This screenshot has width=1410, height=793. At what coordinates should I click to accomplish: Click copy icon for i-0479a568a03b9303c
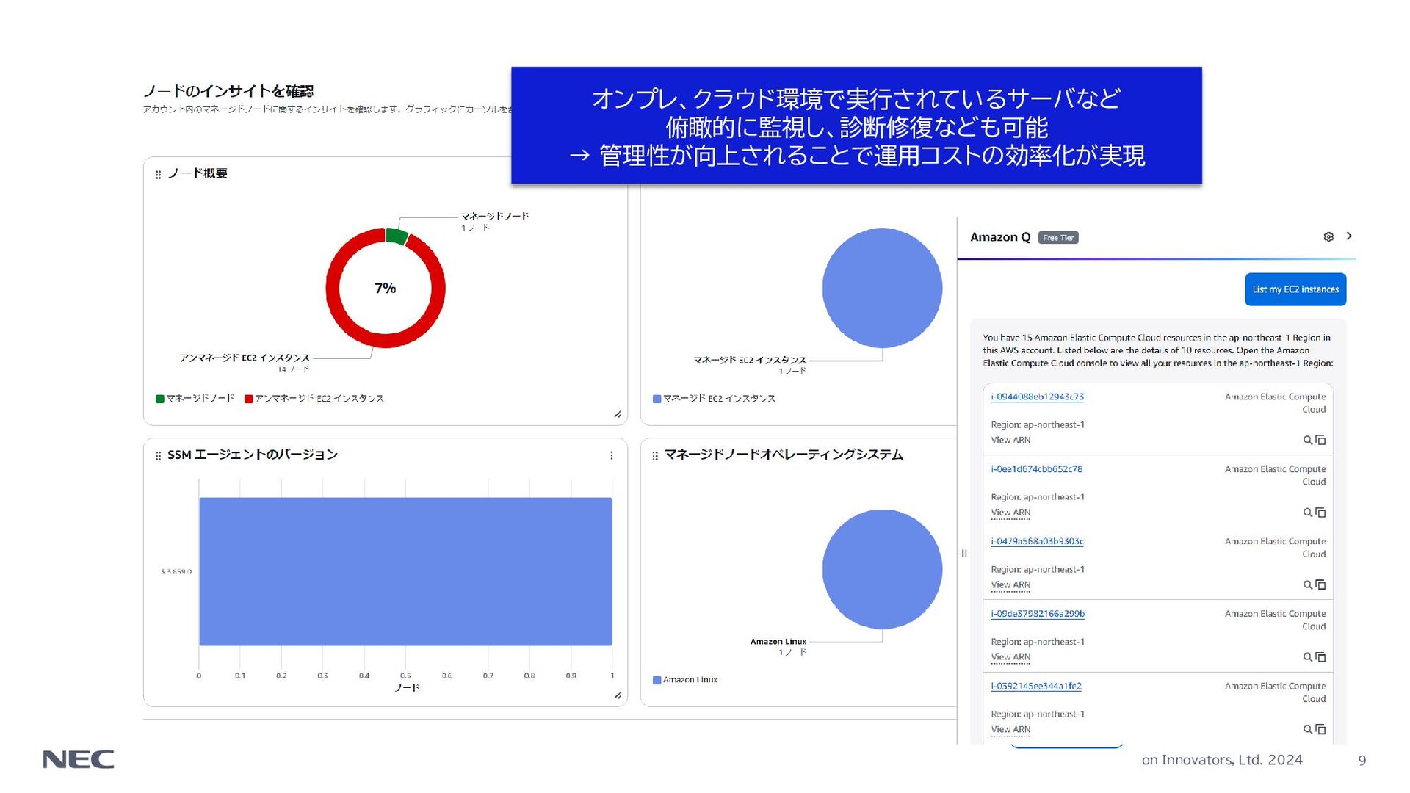(1320, 584)
